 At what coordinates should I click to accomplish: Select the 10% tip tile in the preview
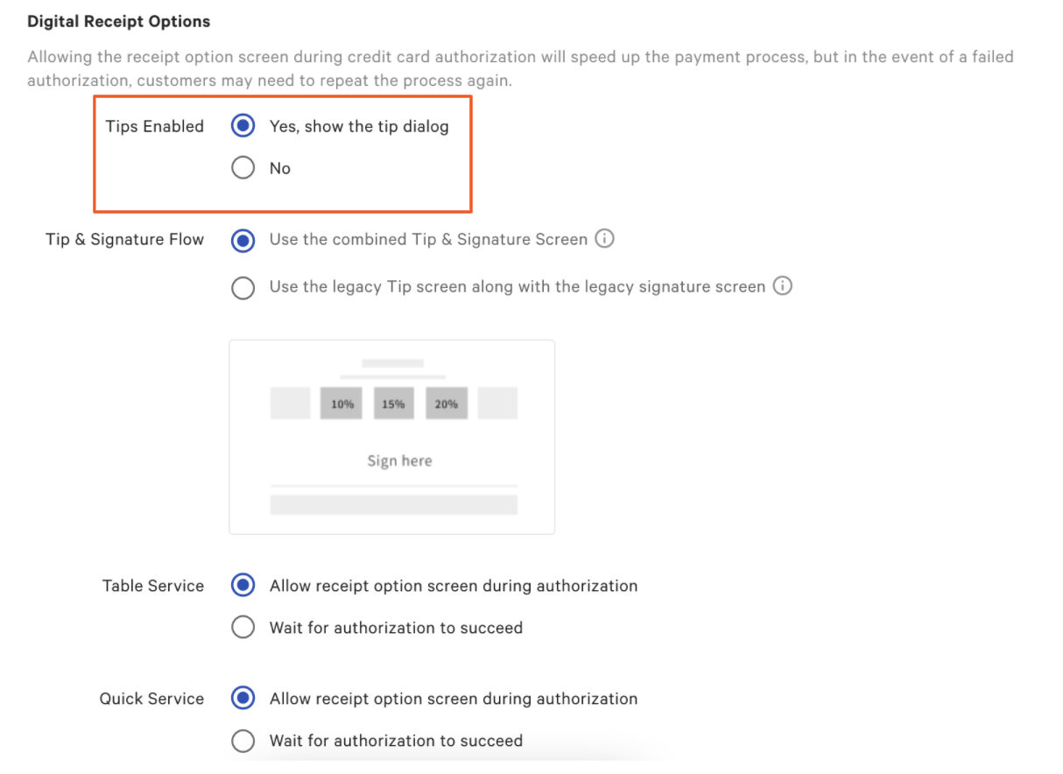point(341,403)
